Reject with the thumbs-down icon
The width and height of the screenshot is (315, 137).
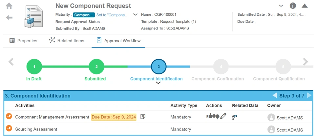(216, 116)
